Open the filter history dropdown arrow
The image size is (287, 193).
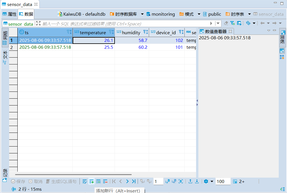click(218, 23)
